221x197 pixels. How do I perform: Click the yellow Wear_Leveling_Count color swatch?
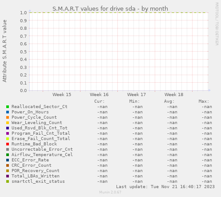coord(8,123)
